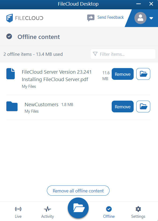Click the Offline checkmark icon
This screenshot has height=221, width=158.
click(109, 209)
